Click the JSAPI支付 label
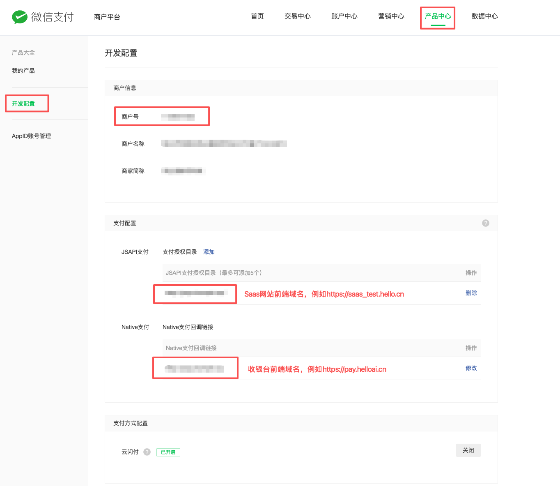The image size is (560, 486). pyautogui.click(x=135, y=252)
